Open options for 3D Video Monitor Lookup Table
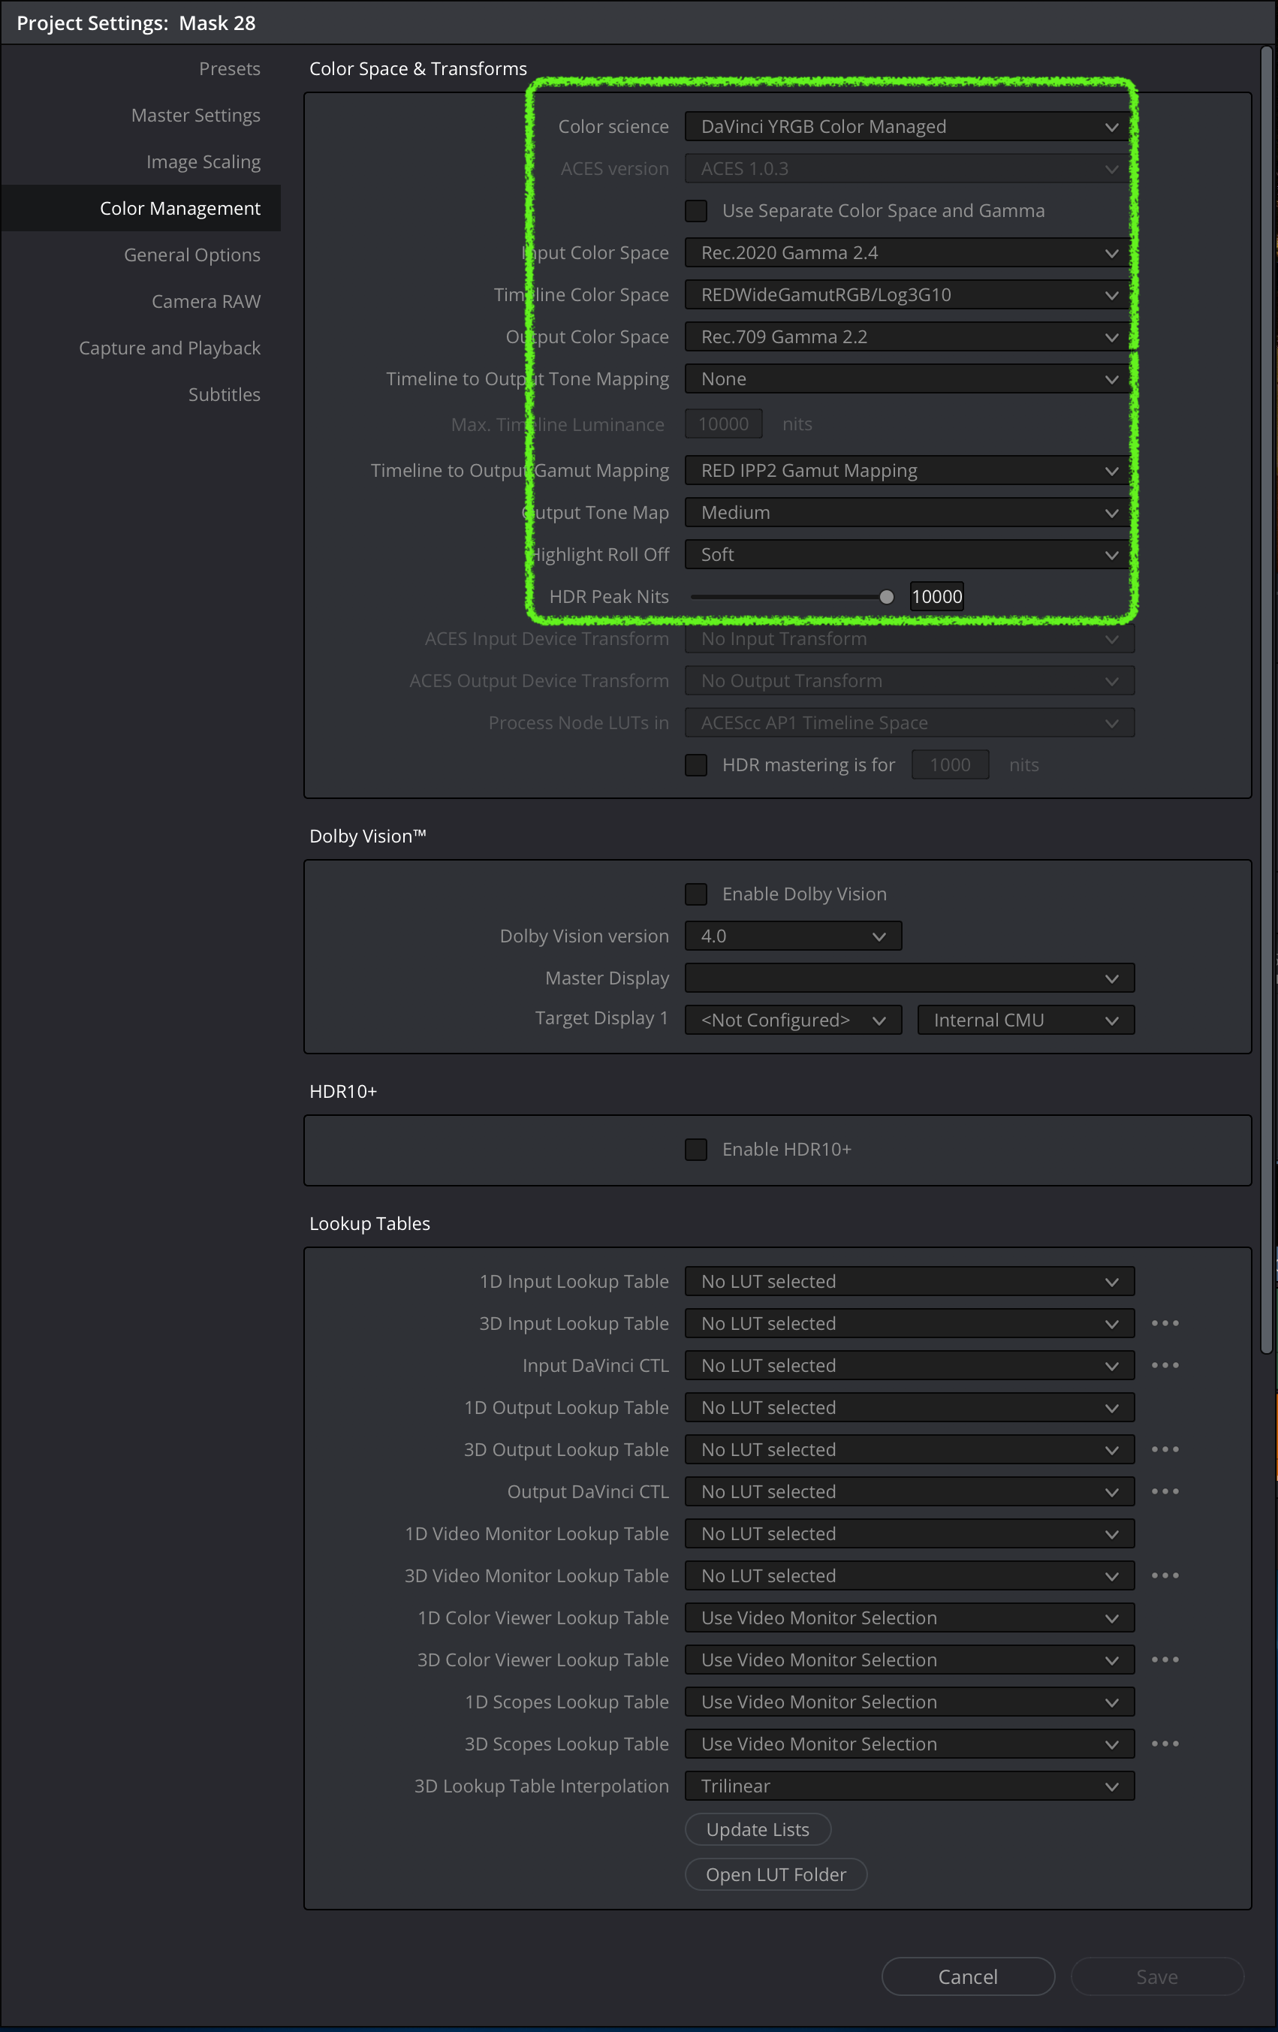Screen dimensions: 1278x2032 pos(1165,1575)
